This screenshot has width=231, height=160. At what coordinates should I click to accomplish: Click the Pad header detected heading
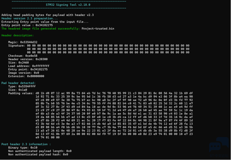coord(18,83)
